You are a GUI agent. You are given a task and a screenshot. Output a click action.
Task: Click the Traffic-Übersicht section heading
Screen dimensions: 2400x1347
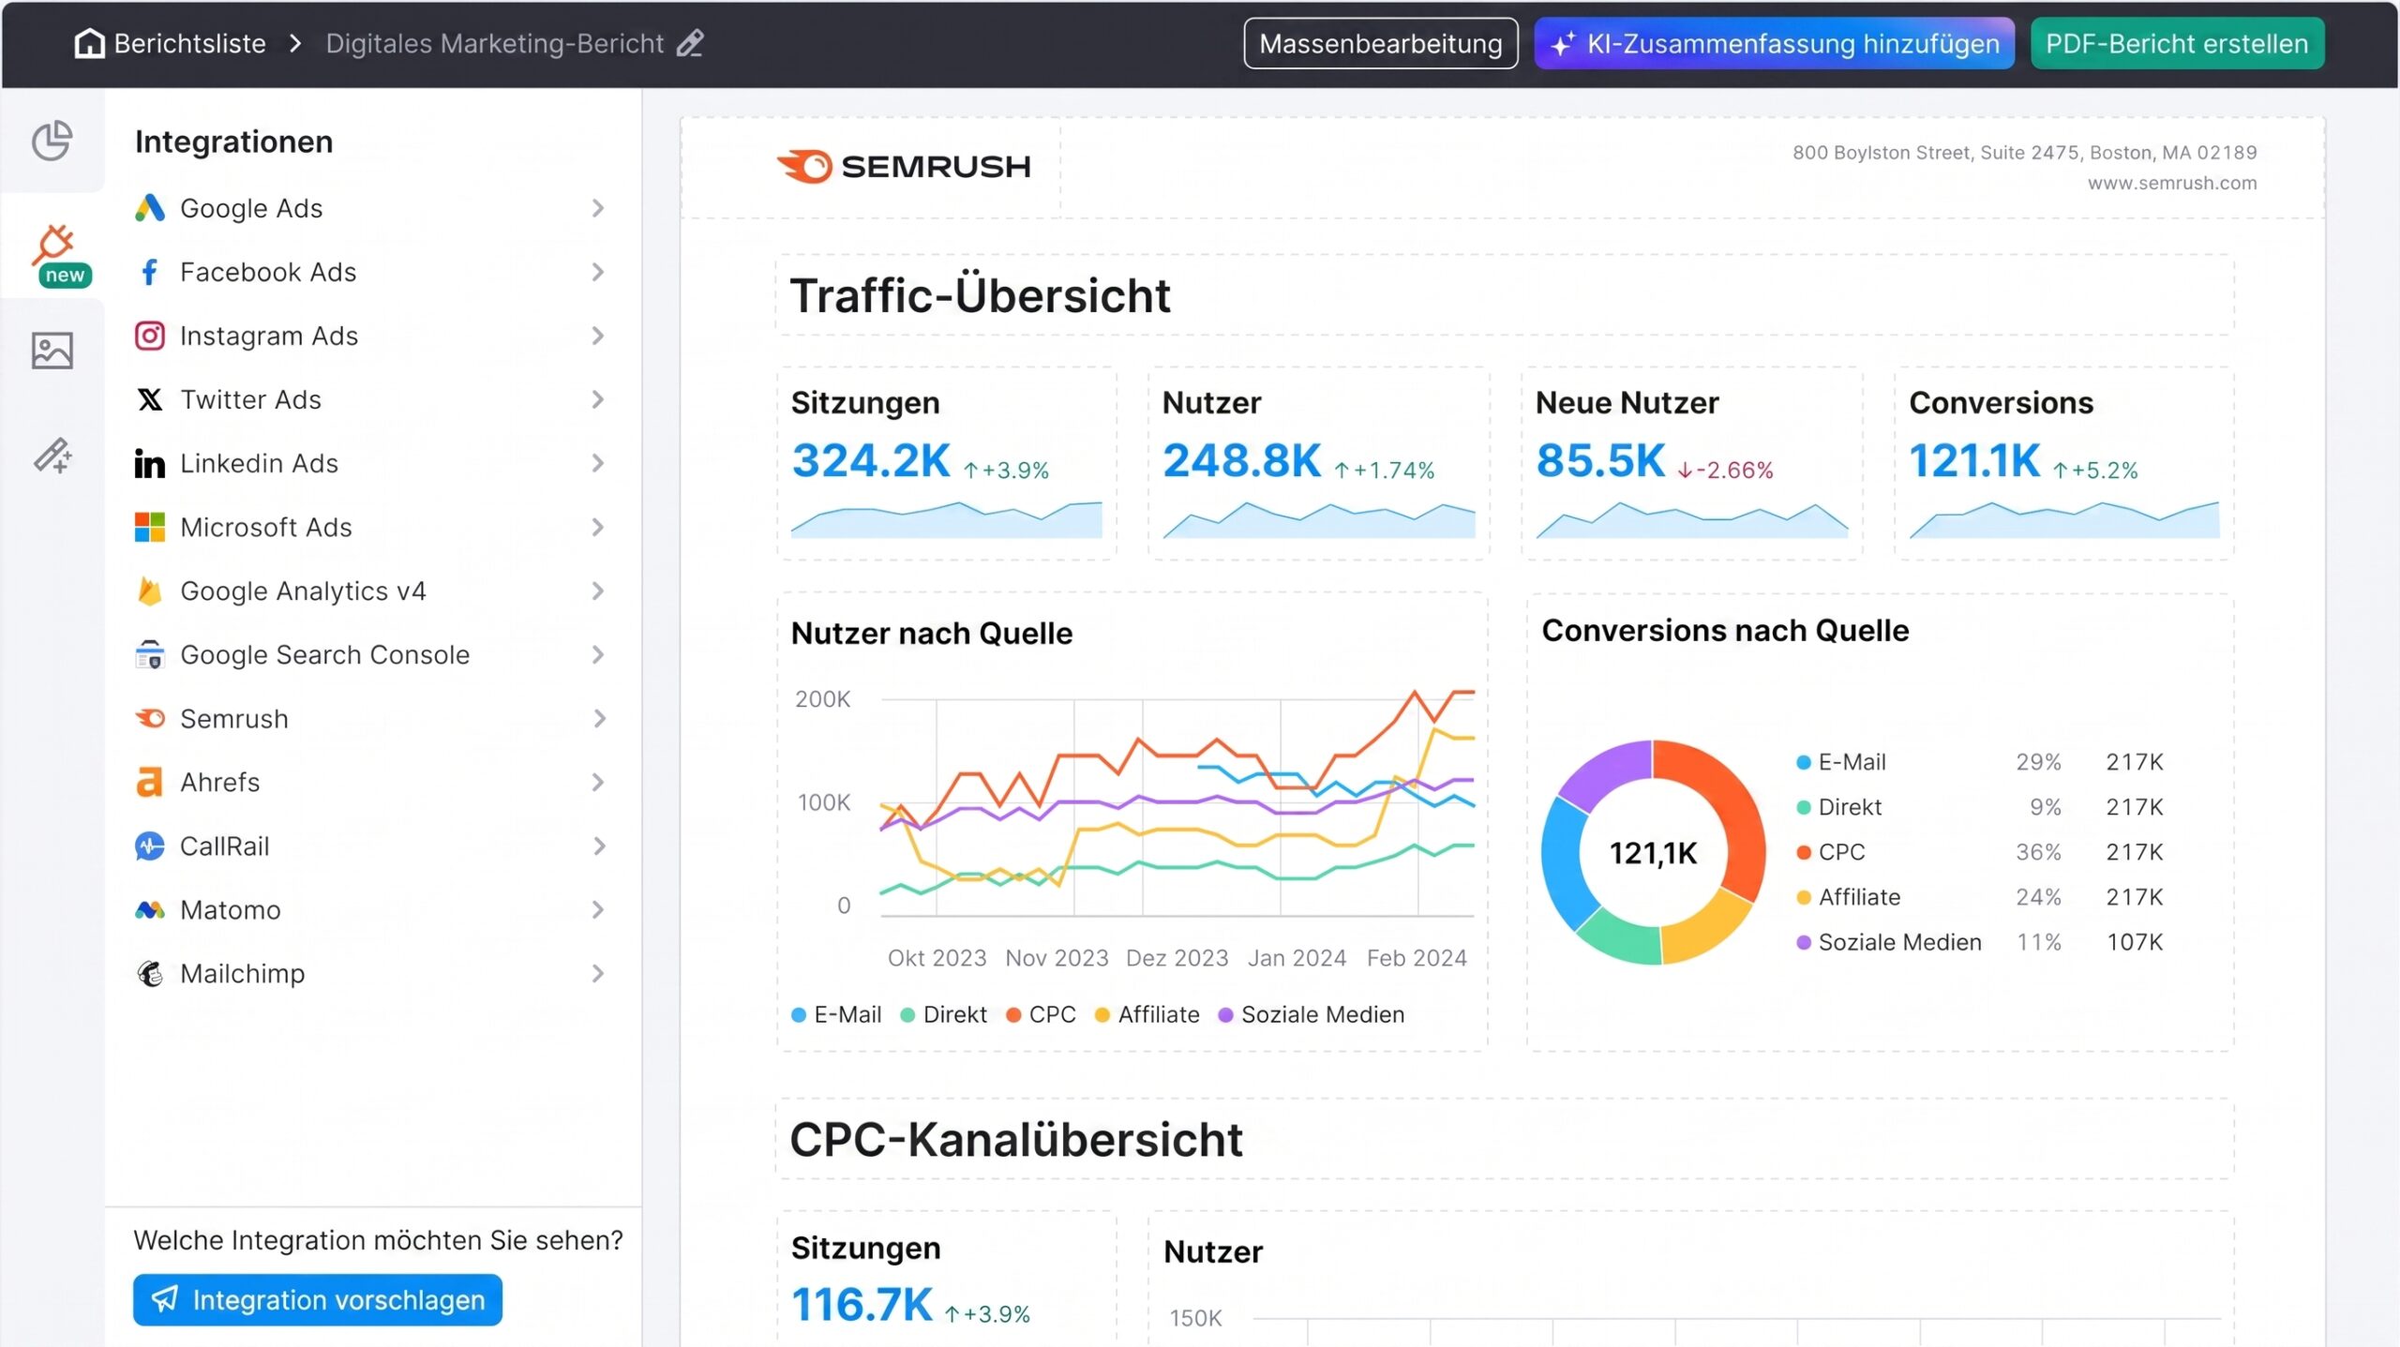[x=980, y=295]
